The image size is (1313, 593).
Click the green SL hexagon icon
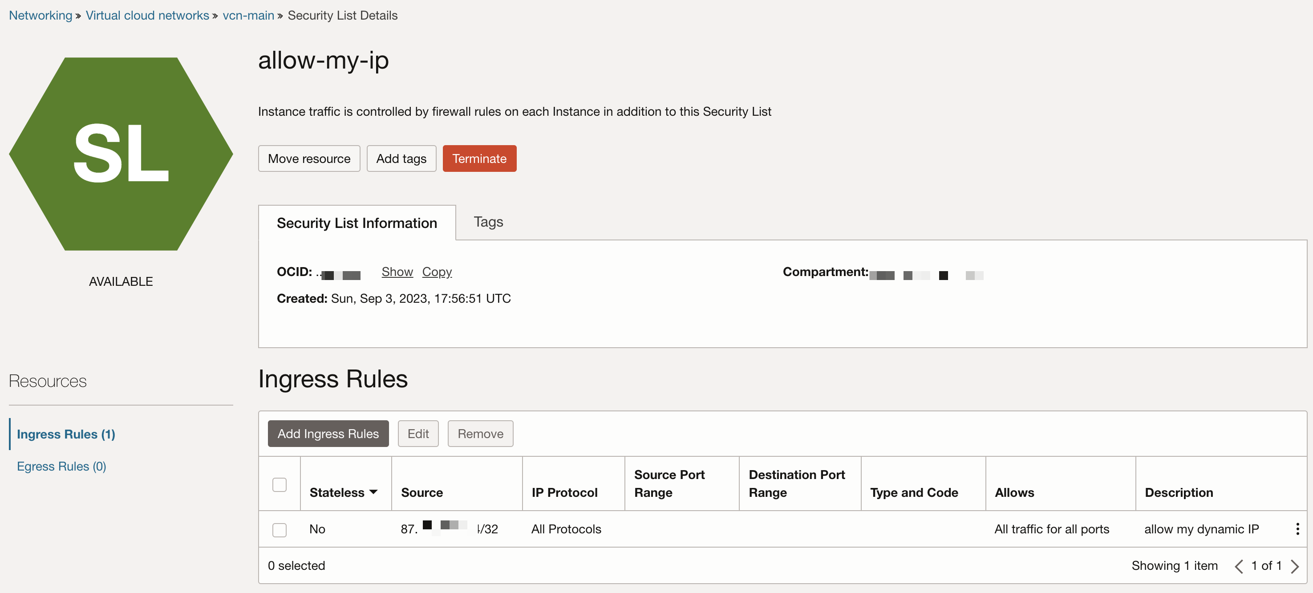121,154
